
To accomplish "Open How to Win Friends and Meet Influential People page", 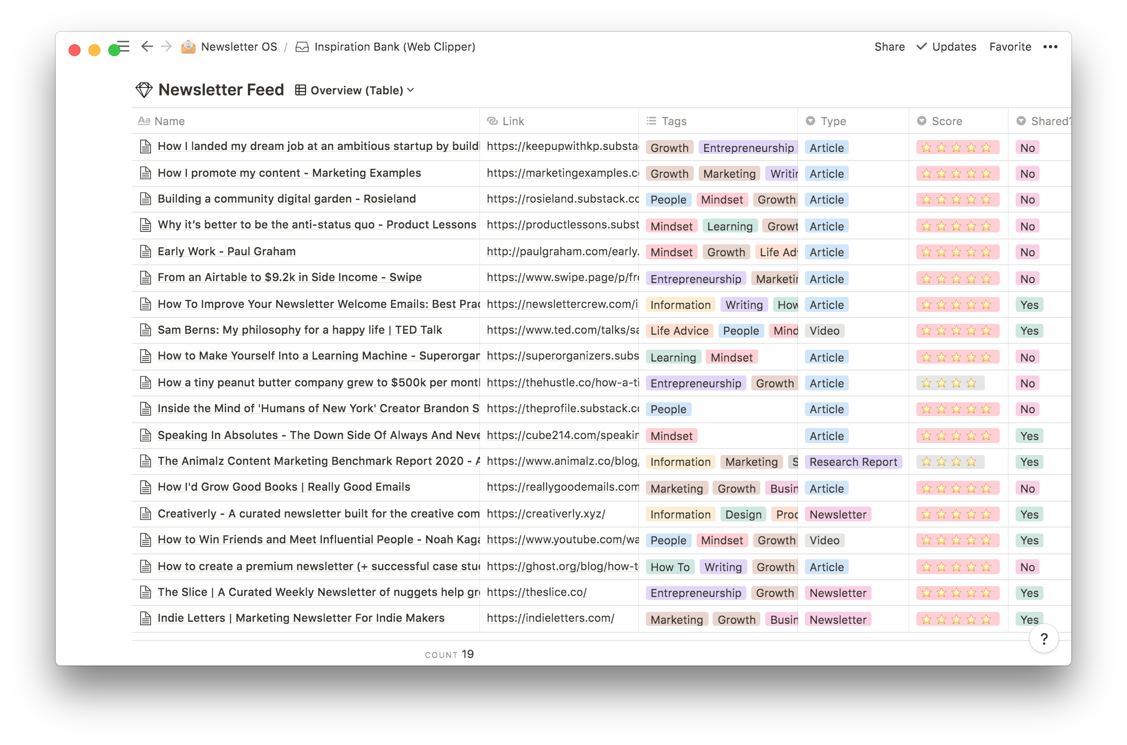I will pos(319,539).
